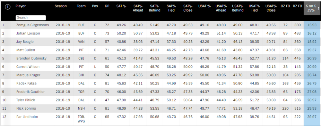
Task: Open Johan Larsson player link
Action: [x=28, y=34]
